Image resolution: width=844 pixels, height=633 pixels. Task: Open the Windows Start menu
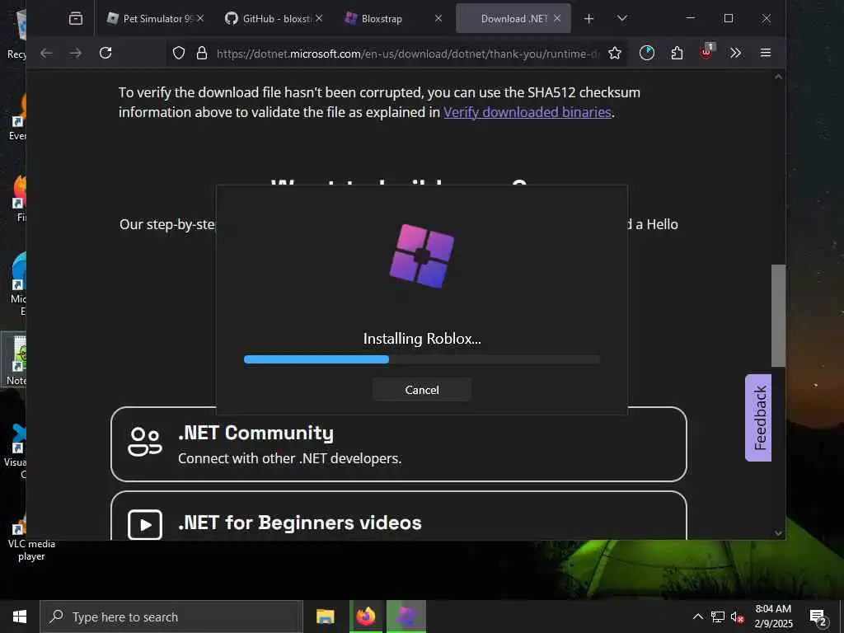coord(20,617)
